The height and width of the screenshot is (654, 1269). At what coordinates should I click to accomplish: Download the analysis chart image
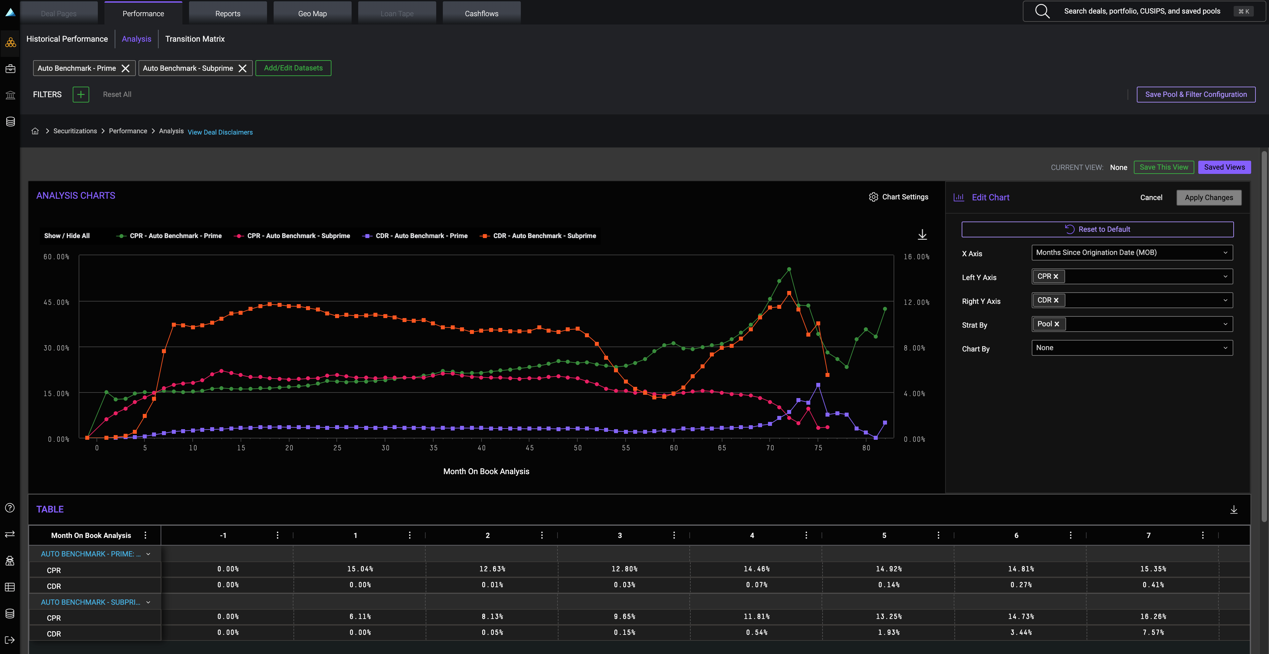click(x=922, y=235)
